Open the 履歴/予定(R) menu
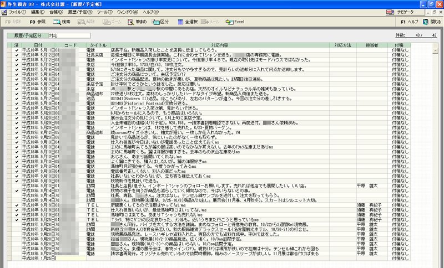 click(80, 12)
